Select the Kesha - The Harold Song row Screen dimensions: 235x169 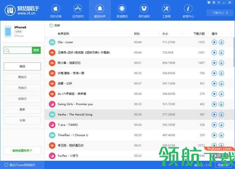pyautogui.click(x=139, y=115)
